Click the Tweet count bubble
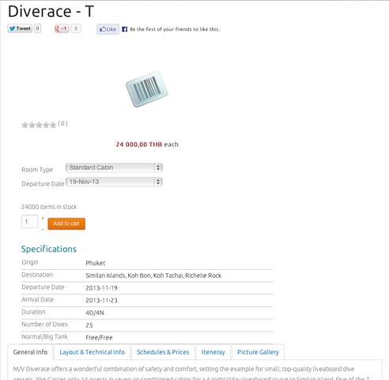 pyautogui.click(x=38, y=28)
